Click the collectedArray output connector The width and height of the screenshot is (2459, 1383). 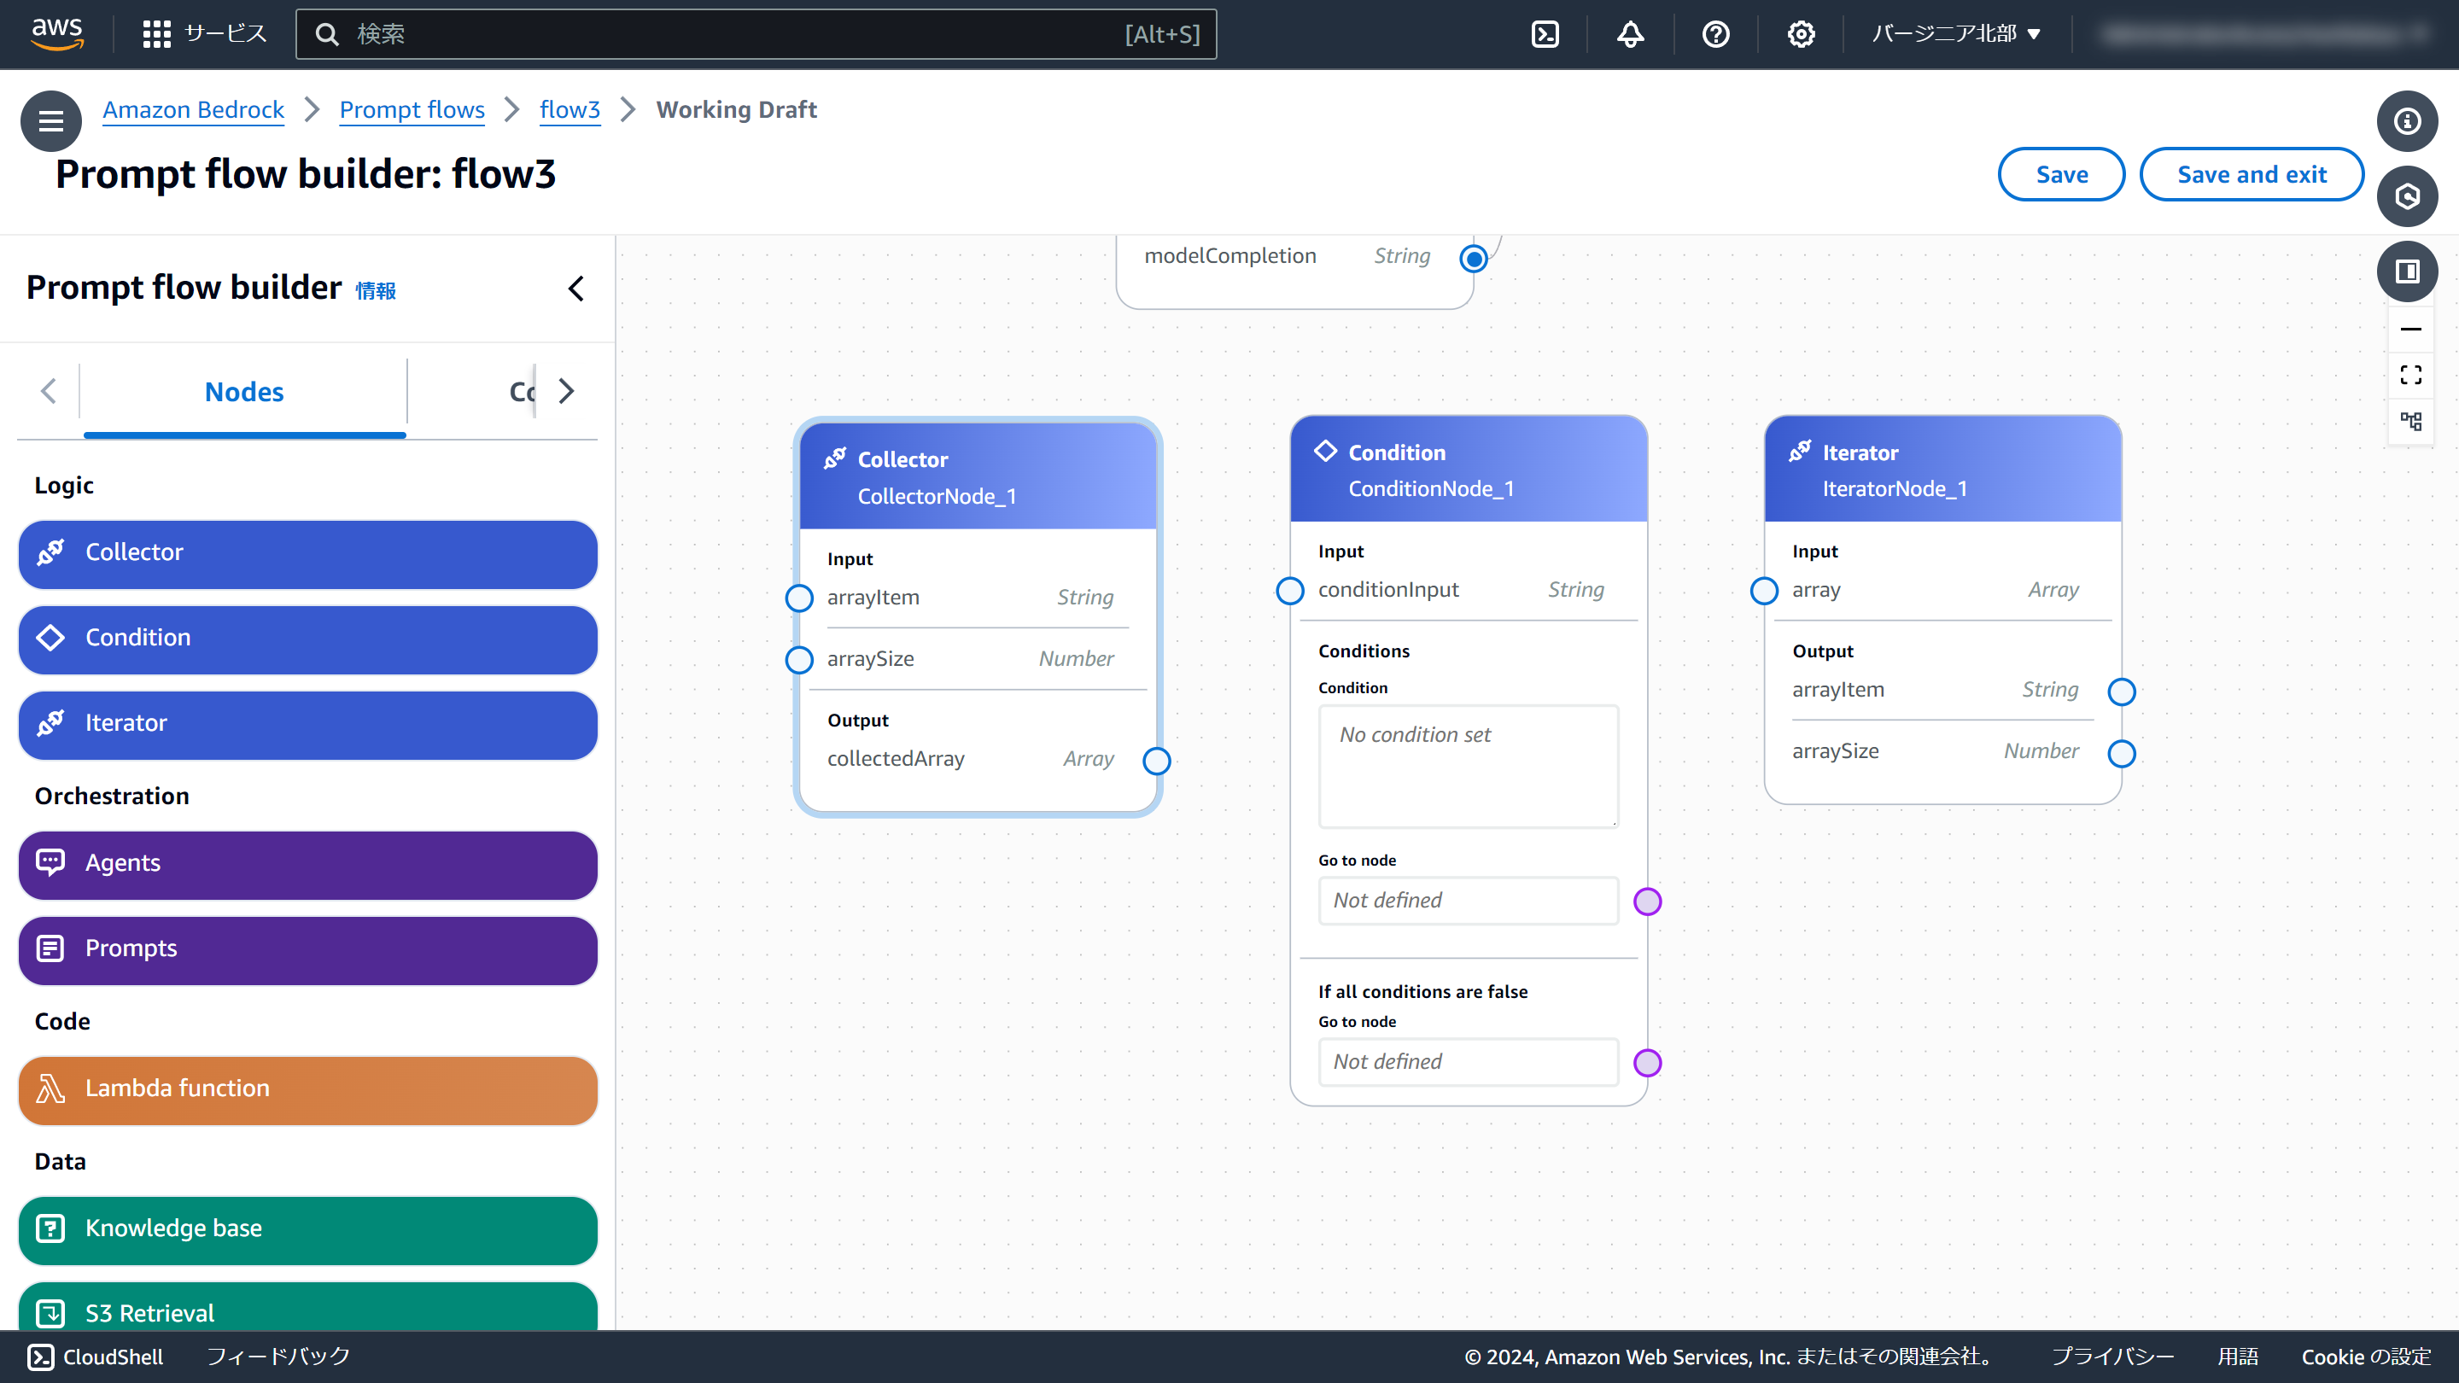coord(1156,761)
